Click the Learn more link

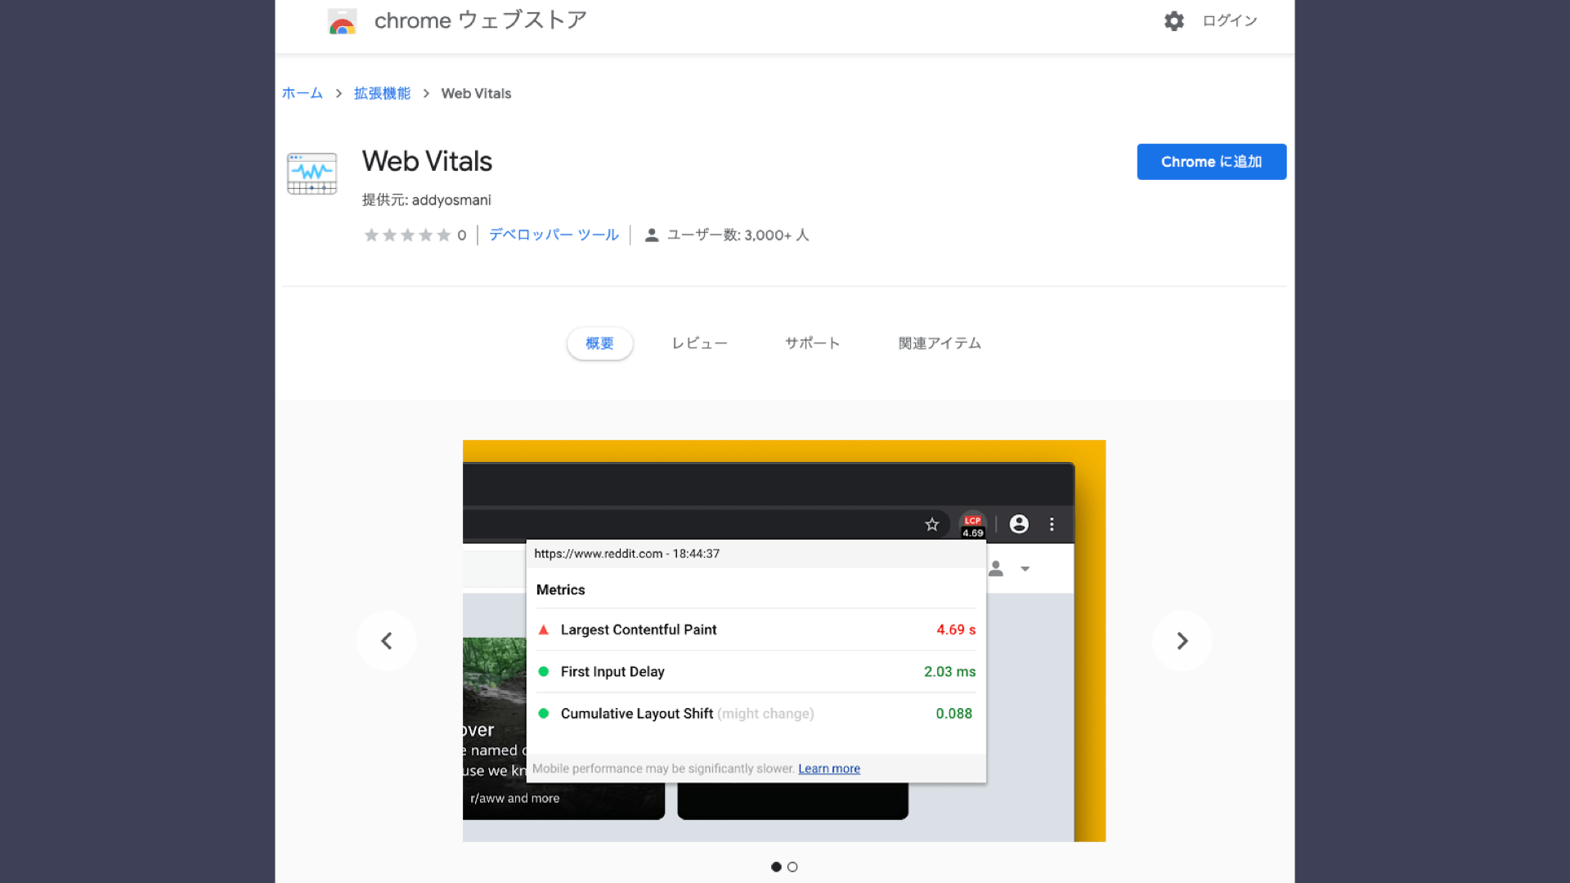coord(829,769)
